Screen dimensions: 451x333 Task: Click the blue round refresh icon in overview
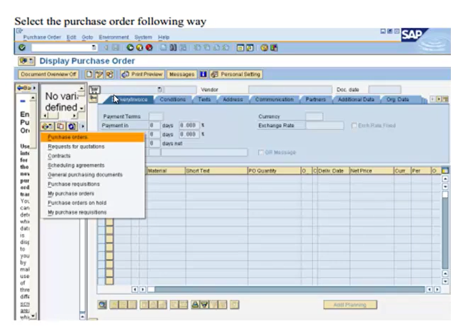72,126
